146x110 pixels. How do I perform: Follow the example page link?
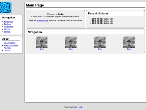pos(42,20)
